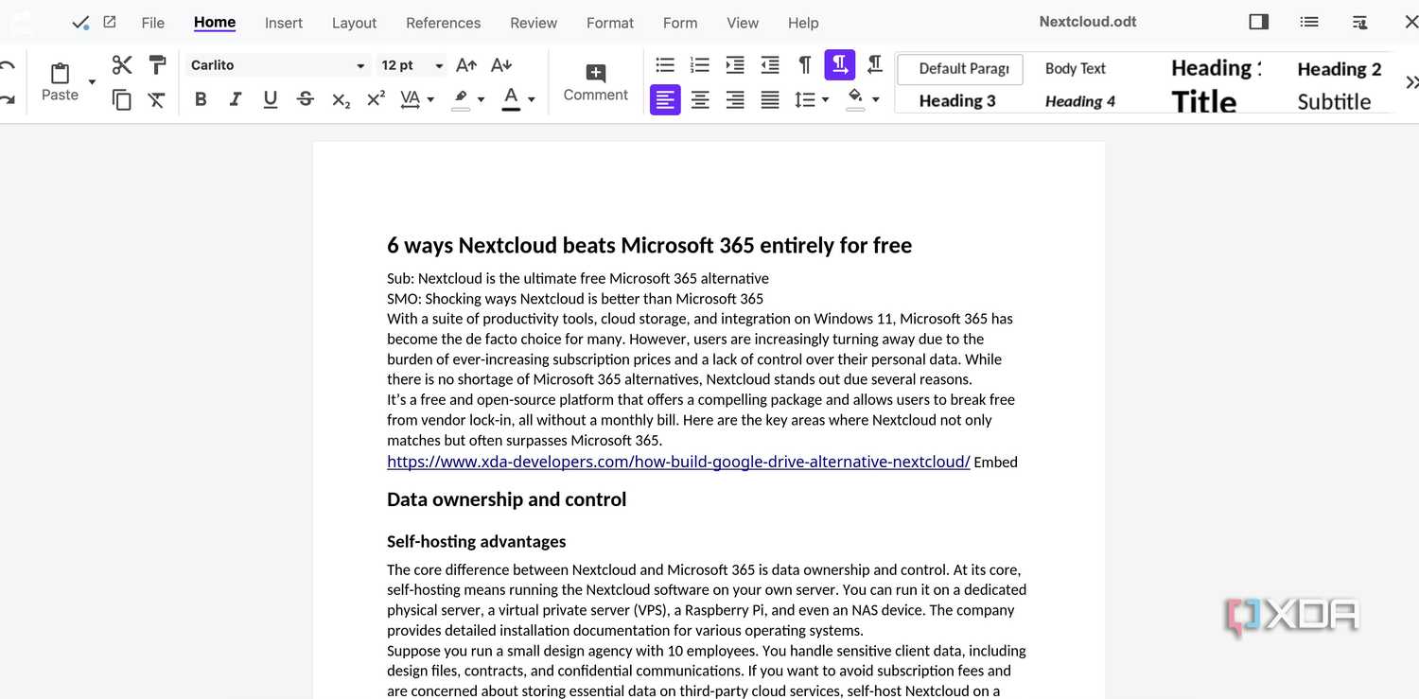Toggle Superscript formatting
The height and width of the screenshot is (699, 1419).
376,99
